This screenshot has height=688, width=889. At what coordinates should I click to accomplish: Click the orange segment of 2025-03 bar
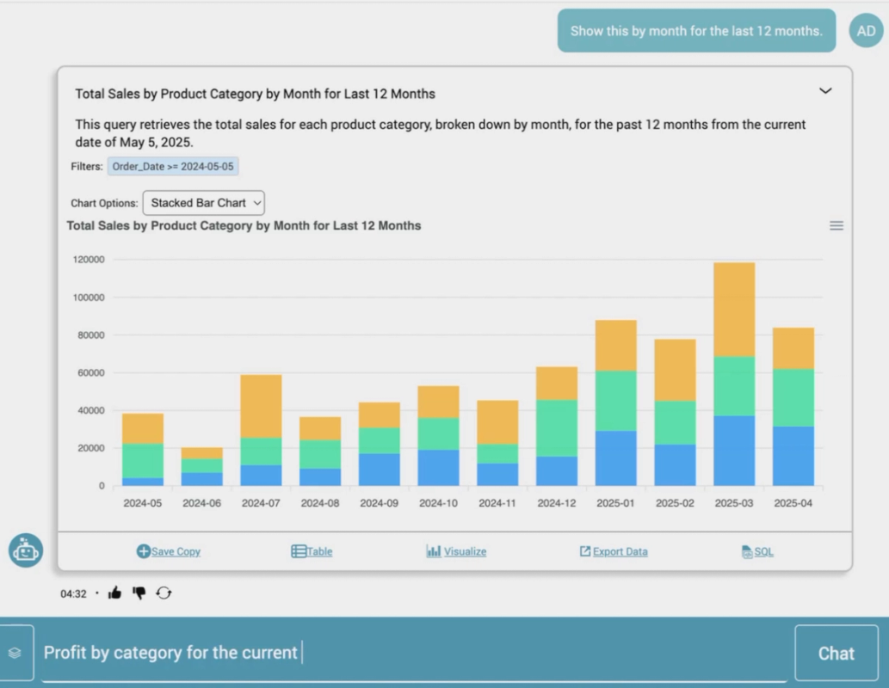(x=734, y=310)
